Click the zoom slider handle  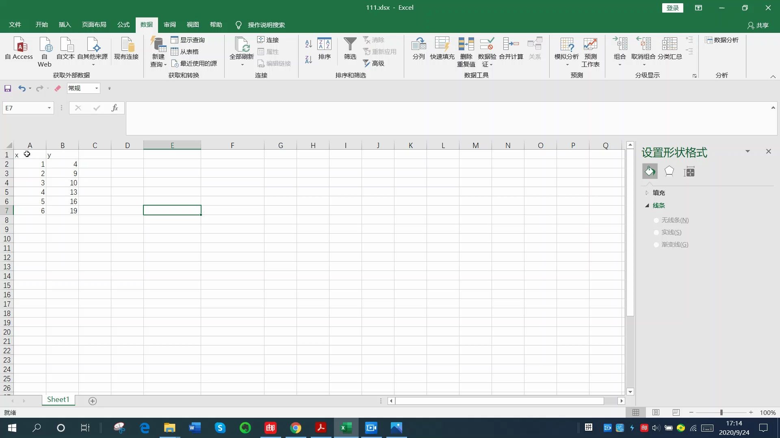721,412
